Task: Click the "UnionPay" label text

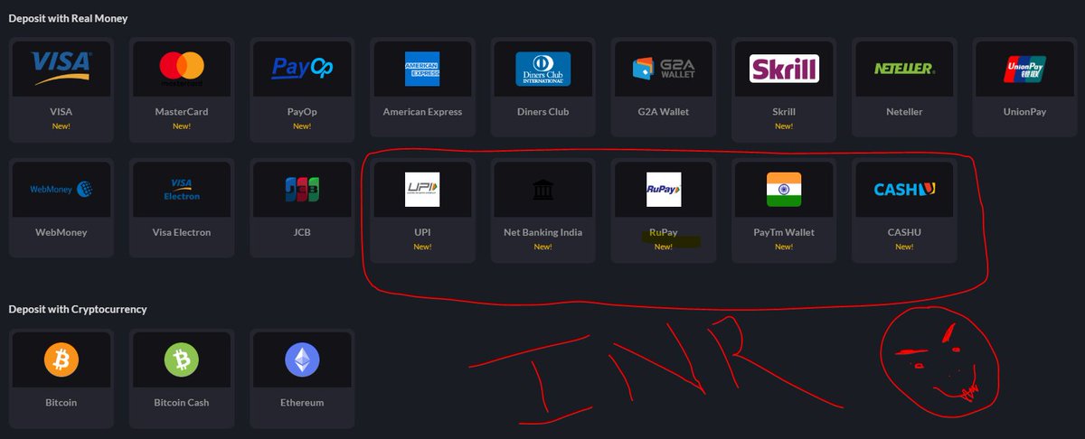Action: coord(1024,112)
